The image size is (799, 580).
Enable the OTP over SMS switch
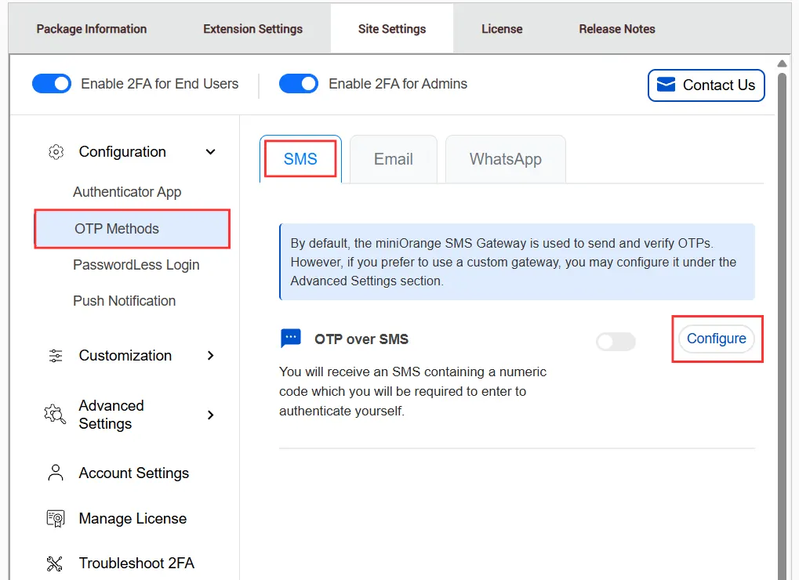click(615, 342)
